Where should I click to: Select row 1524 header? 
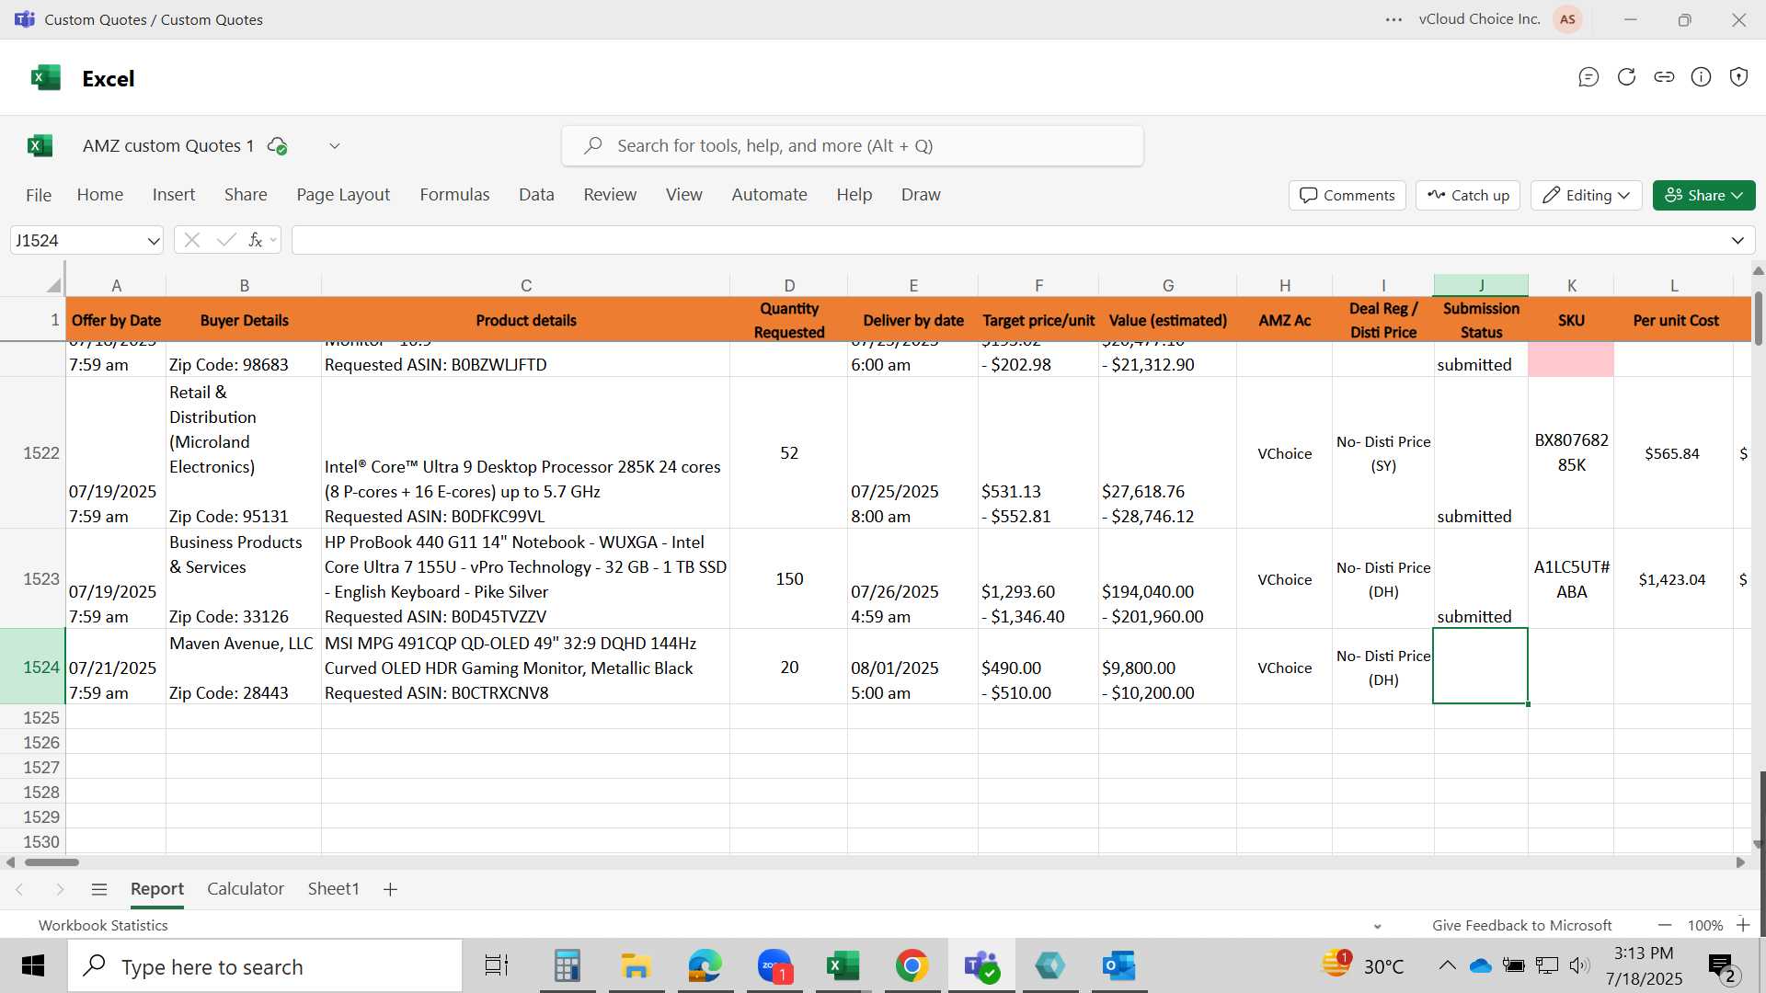tap(33, 667)
